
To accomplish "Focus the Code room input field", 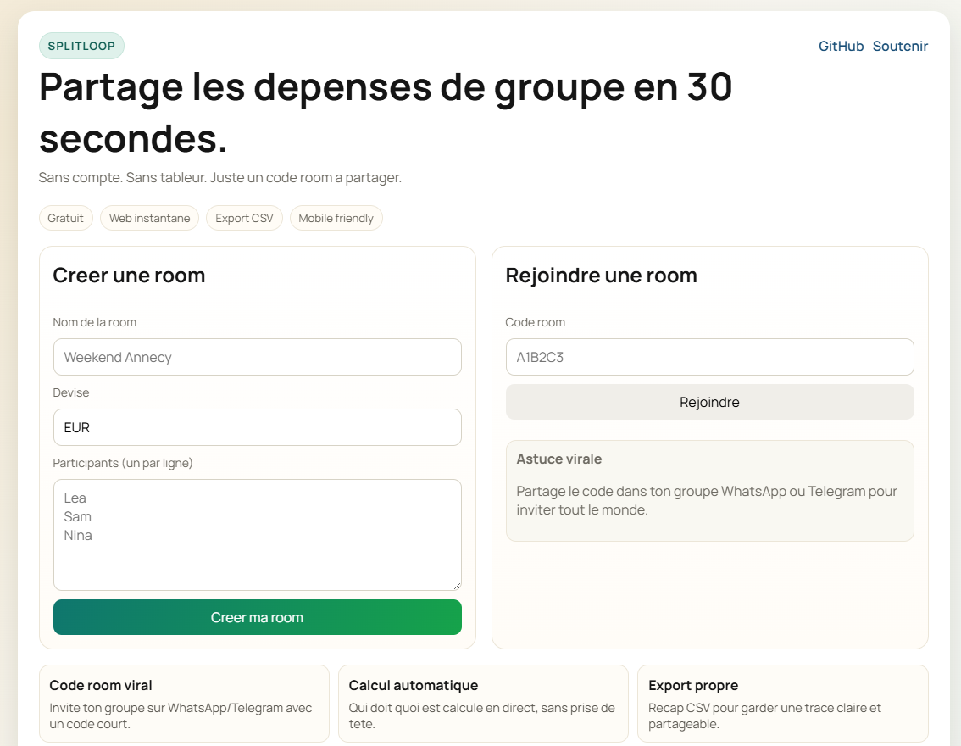I will pyautogui.click(x=709, y=357).
